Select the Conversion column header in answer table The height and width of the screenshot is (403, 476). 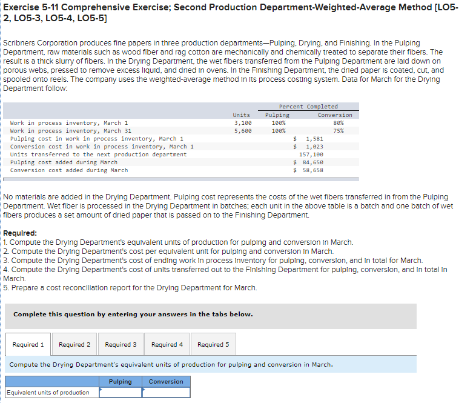point(166,381)
